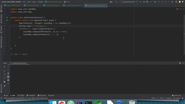This screenshot has width=185, height=104.
Task: Click the stop process icon in top toolbar
Action: point(151,2)
